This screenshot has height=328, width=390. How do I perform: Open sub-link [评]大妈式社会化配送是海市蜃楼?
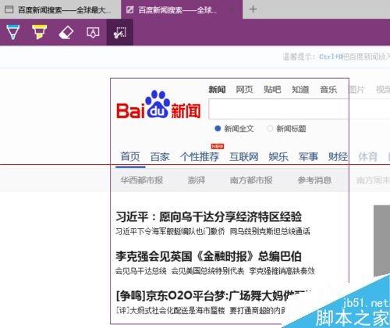(170, 310)
